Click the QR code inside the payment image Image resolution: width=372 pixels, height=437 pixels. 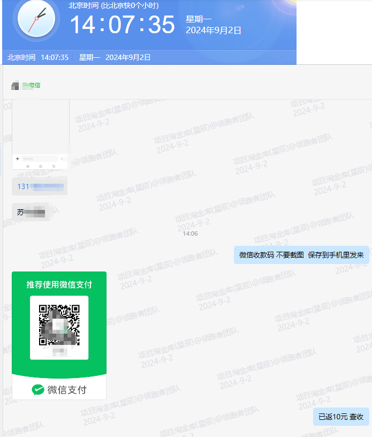coord(59,325)
